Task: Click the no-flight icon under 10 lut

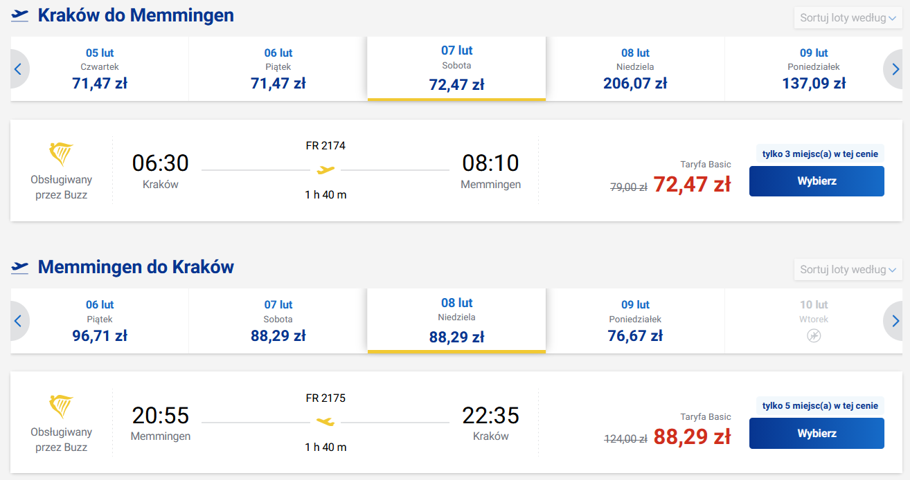Action: [814, 336]
